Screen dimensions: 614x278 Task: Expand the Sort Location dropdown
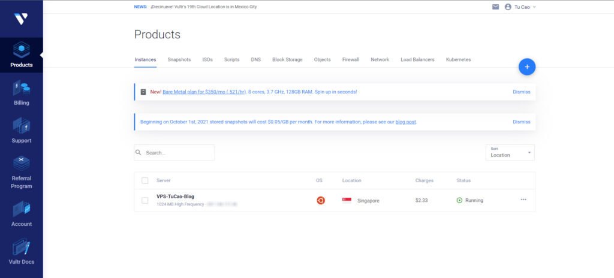click(x=510, y=152)
